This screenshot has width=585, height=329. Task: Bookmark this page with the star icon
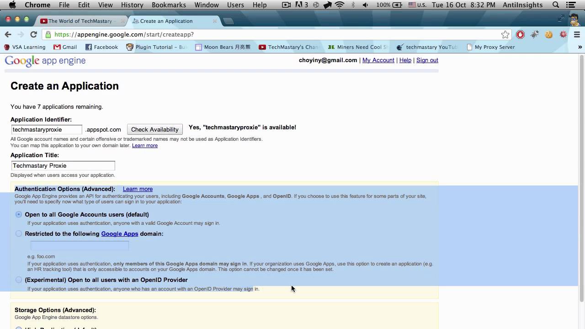[x=505, y=35]
